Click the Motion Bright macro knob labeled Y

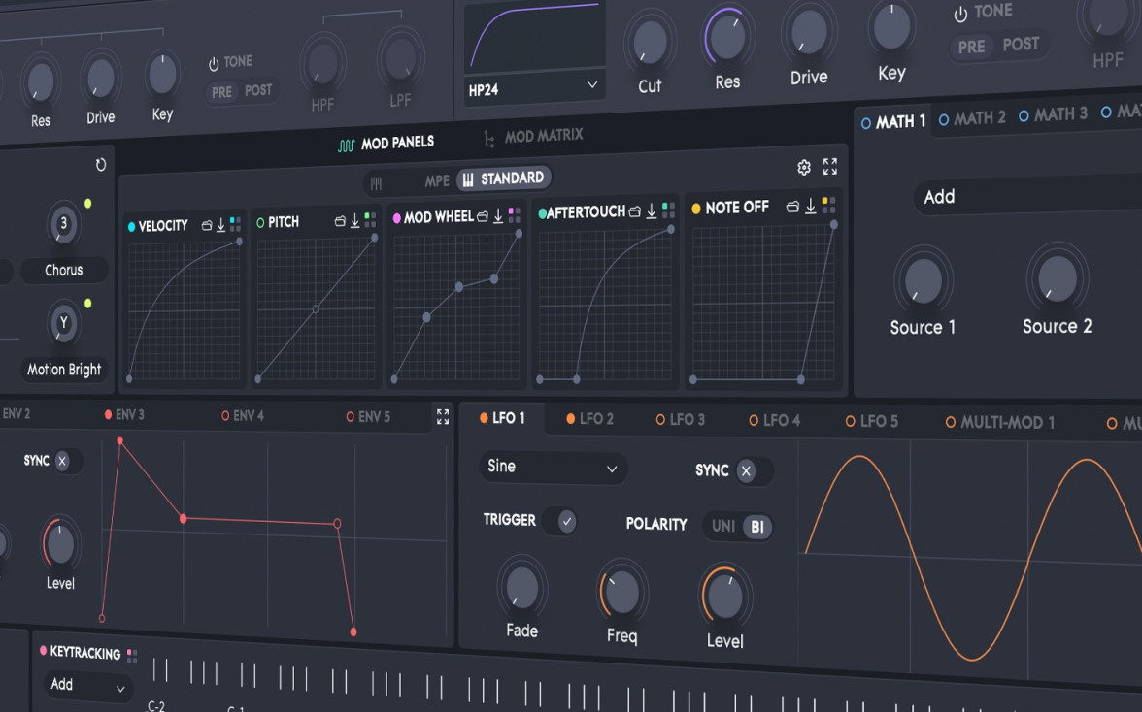coord(64,322)
